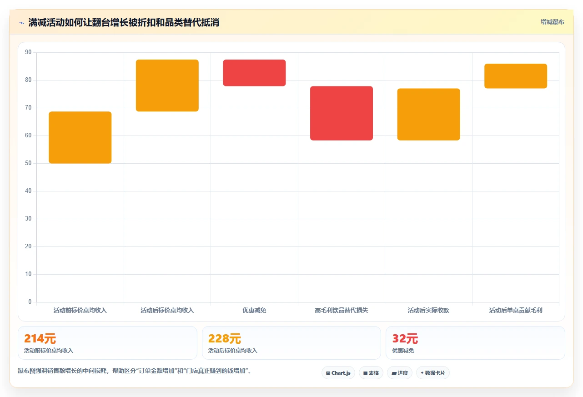Click the x-axis label 优惠减免

coord(254,311)
